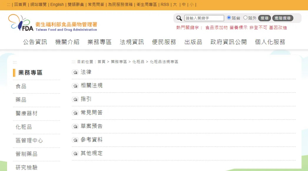Open folder icon beside 指引

point(75,99)
